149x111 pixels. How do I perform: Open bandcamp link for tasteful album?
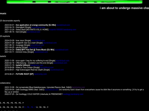click(x=37, y=65)
